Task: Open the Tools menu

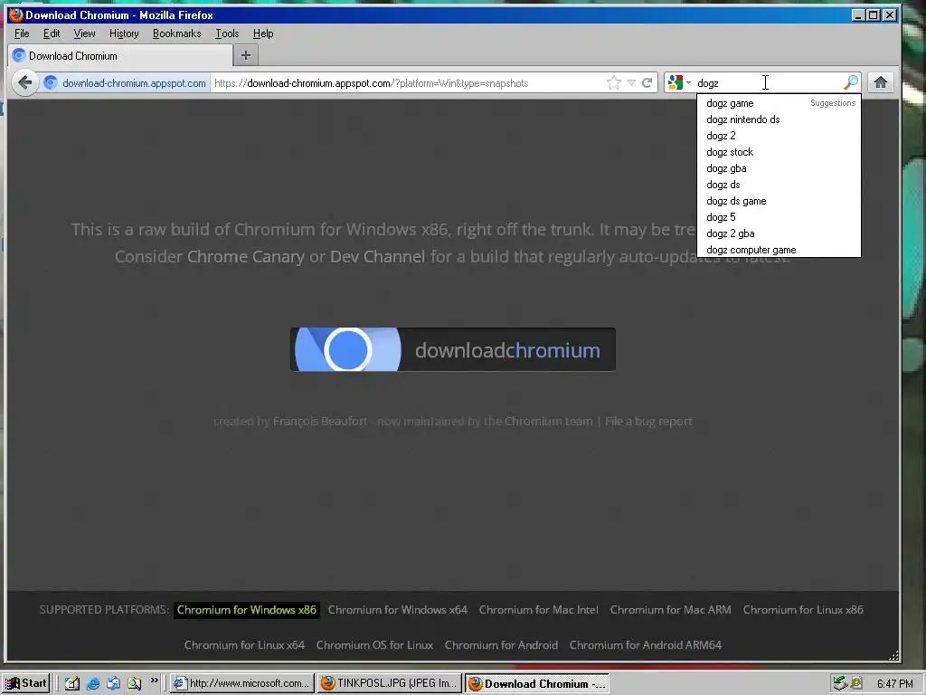Action: tap(227, 33)
